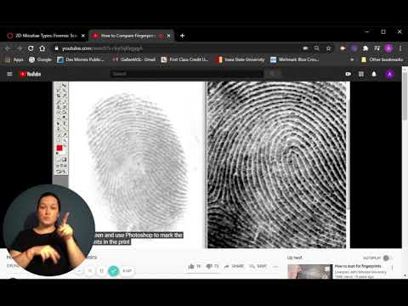Show the hidden bookmarks overflow chevron

[x=352, y=59]
